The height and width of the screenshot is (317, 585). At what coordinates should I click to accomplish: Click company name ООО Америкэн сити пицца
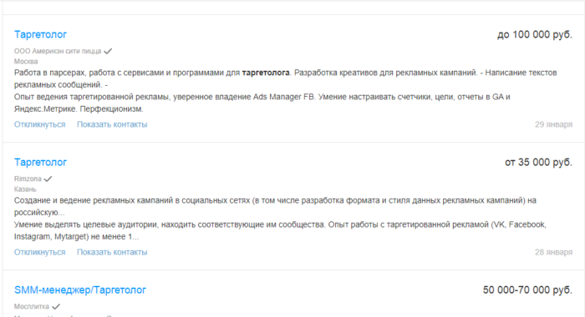tap(58, 51)
